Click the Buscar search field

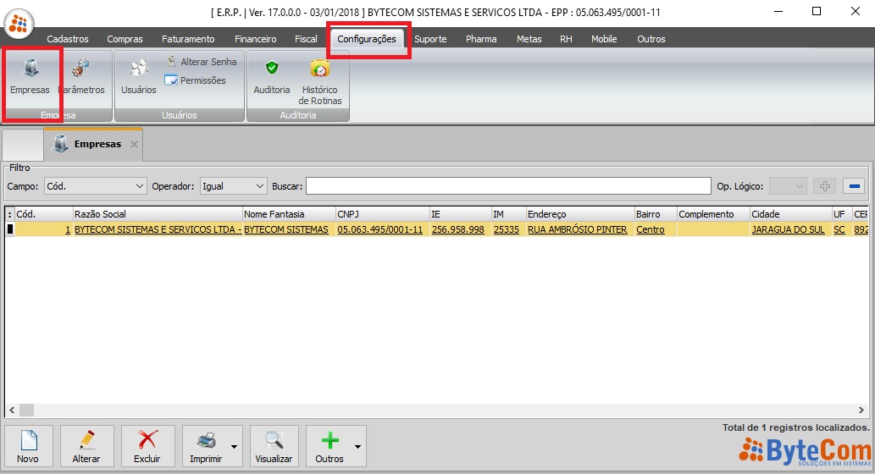coord(508,186)
